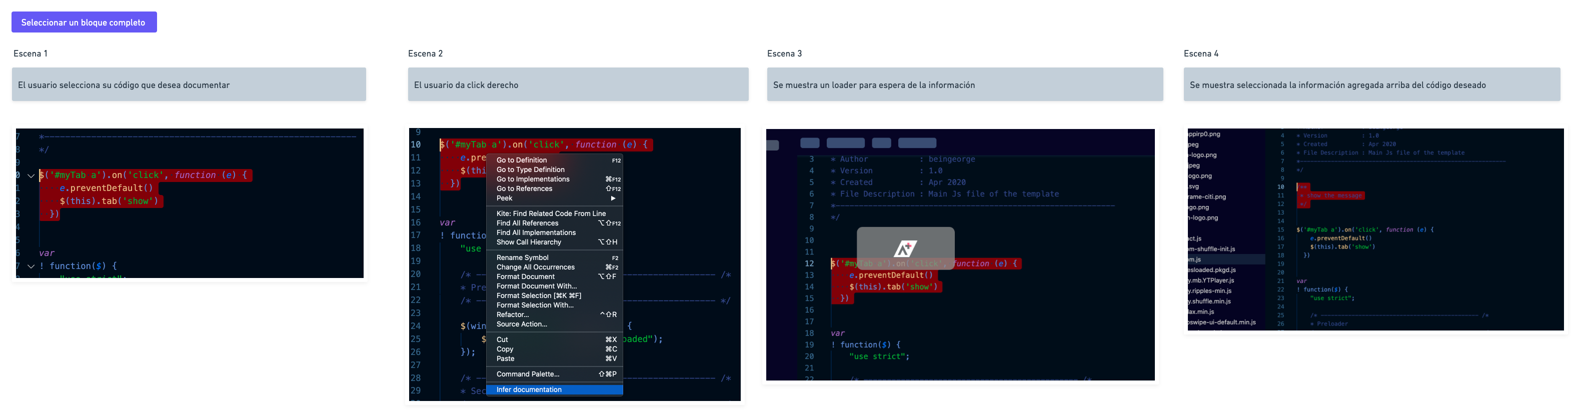Choose 'Go to Implementations' menu entry
The width and height of the screenshot is (1580, 417).
(555, 179)
